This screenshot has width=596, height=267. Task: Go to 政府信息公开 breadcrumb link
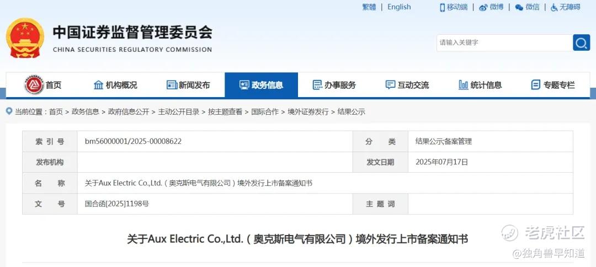129,111
